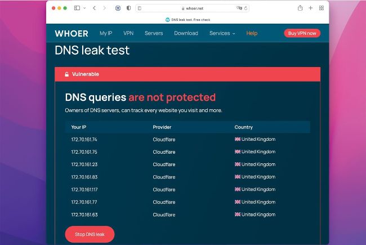Open the Help link in navigation
Image resolution: width=366 pixels, height=245 pixels.
click(x=252, y=33)
